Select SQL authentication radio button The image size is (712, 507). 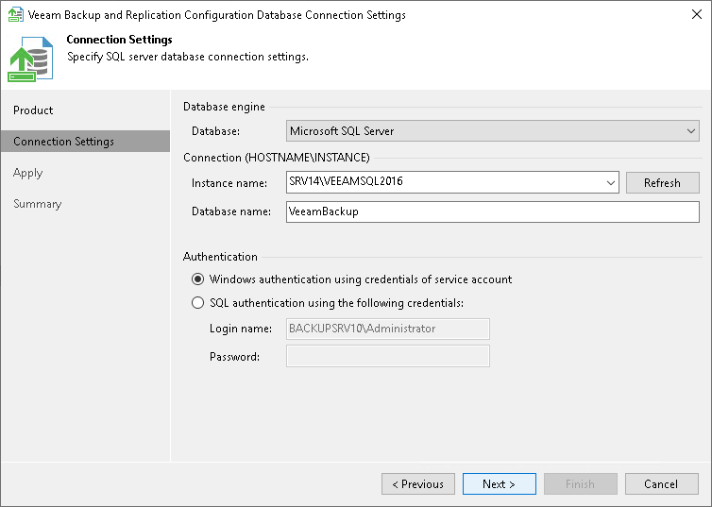pos(197,303)
